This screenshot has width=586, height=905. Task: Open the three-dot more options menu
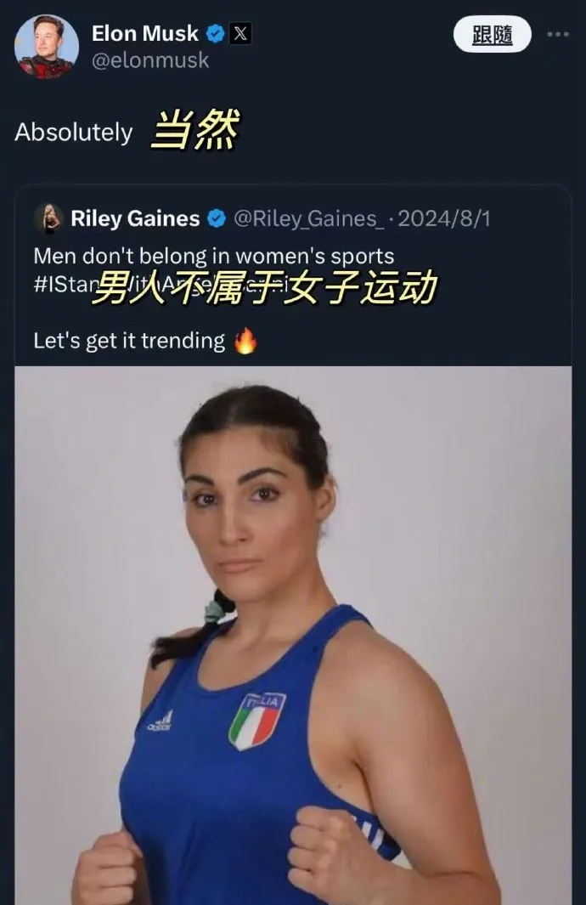(558, 35)
